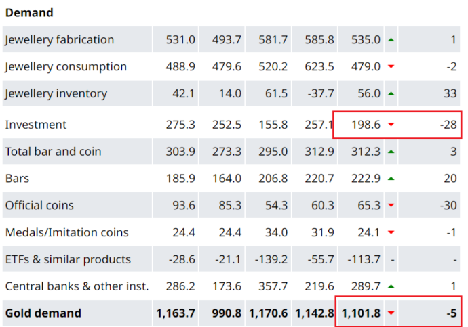The height and width of the screenshot is (327, 468).
Task: Click the green up arrow in Total bar and coin row
Action: [x=391, y=152]
